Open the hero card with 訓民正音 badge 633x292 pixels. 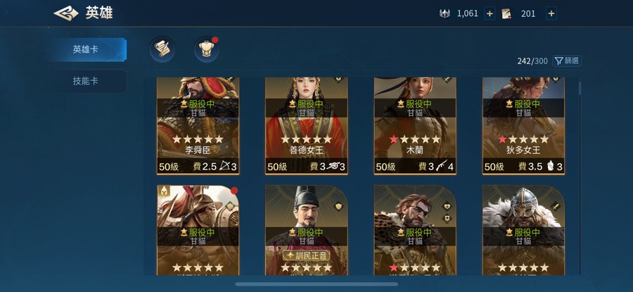[x=307, y=230]
